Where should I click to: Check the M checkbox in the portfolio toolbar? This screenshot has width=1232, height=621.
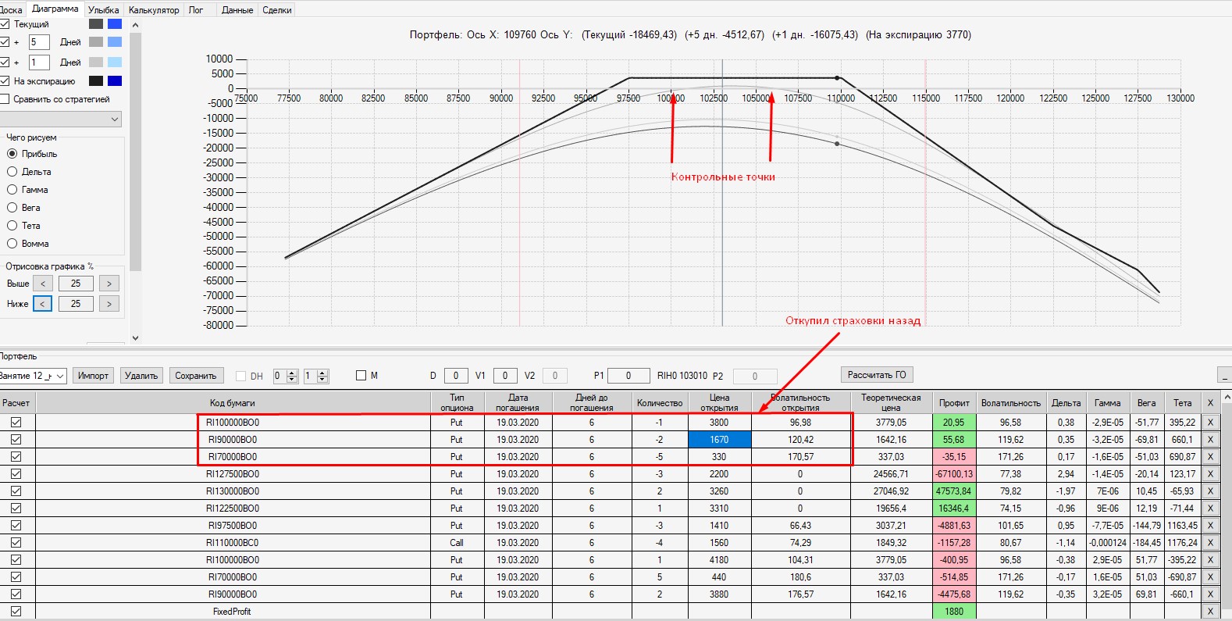361,376
